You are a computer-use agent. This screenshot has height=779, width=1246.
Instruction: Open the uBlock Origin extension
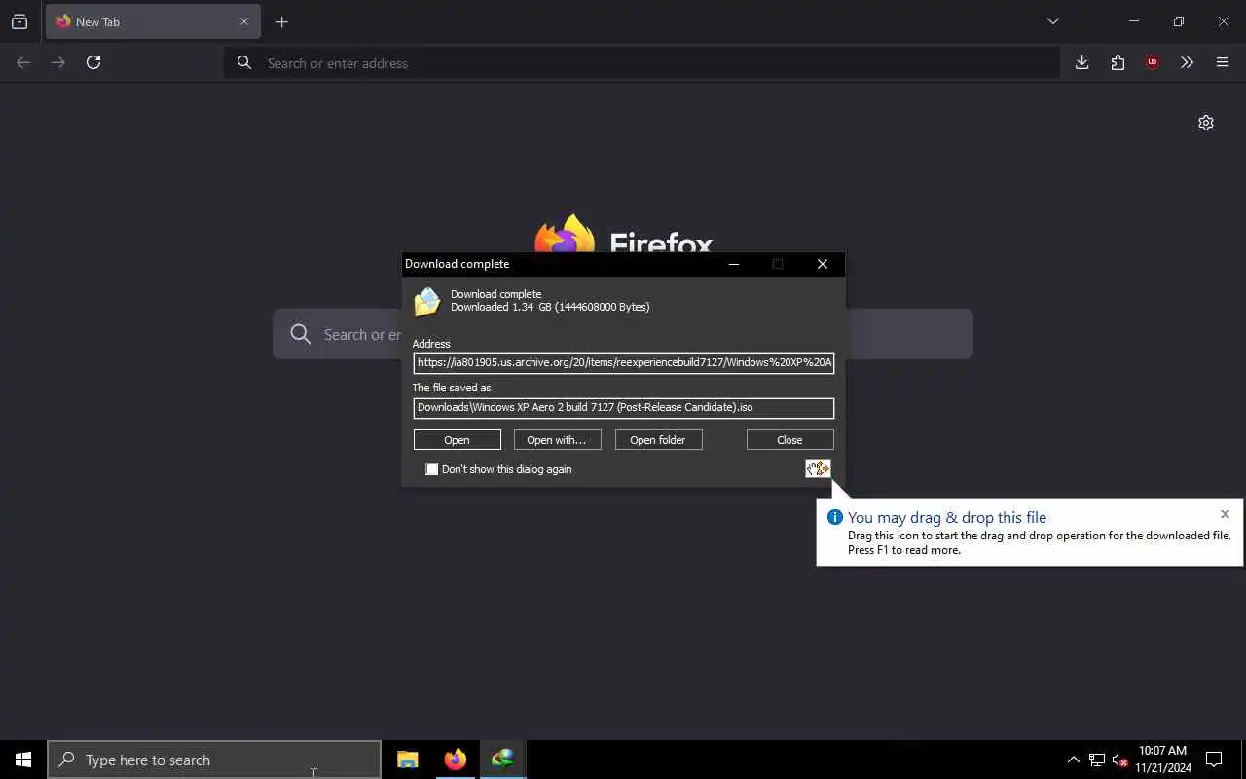1153,62
